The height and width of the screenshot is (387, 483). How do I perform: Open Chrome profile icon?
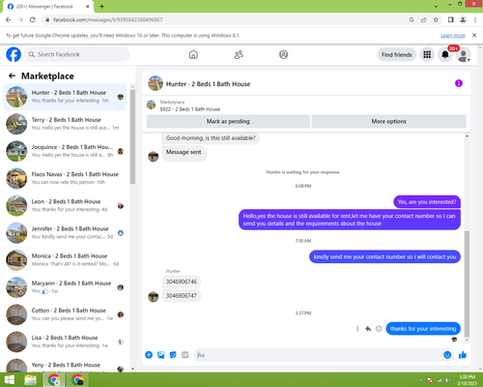pyautogui.click(x=463, y=19)
